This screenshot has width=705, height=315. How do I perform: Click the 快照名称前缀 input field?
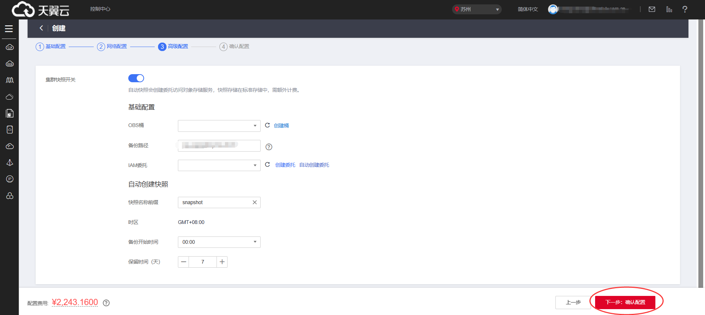pyautogui.click(x=219, y=202)
